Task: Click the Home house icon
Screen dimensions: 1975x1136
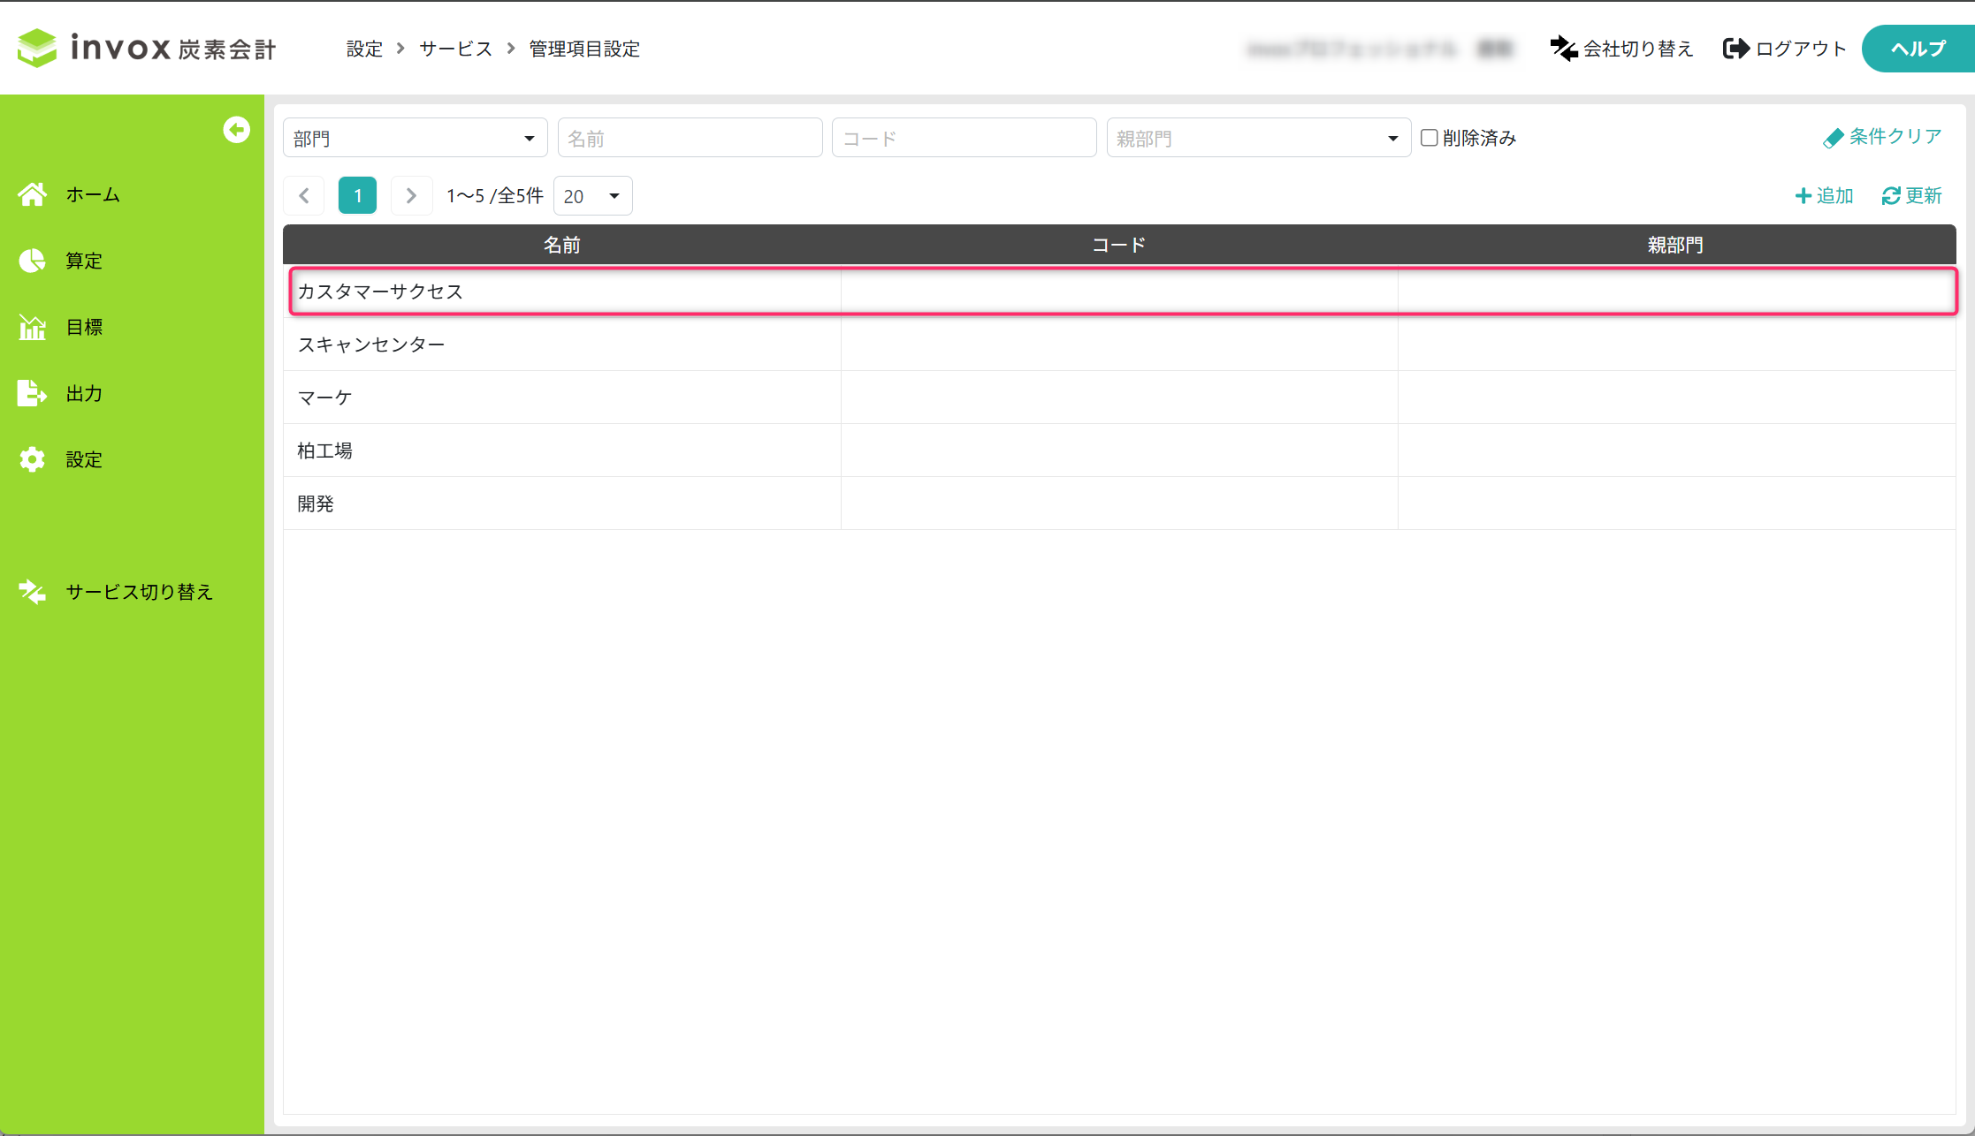Action: (x=33, y=194)
